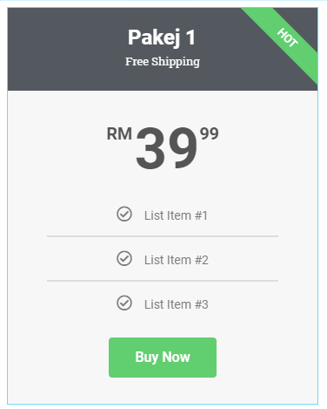
Task: Select the large 39 price number
Action: [x=166, y=148]
